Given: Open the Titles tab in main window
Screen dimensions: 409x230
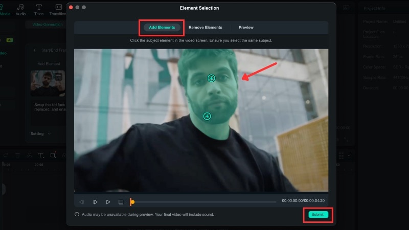Looking at the screenshot, I should click(39, 10).
